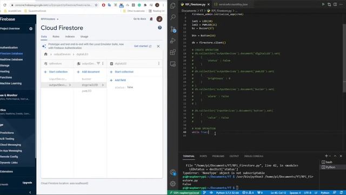The image size is (346, 195).
Task: Open new terminal launch profile dropdown
Action: (330, 156)
